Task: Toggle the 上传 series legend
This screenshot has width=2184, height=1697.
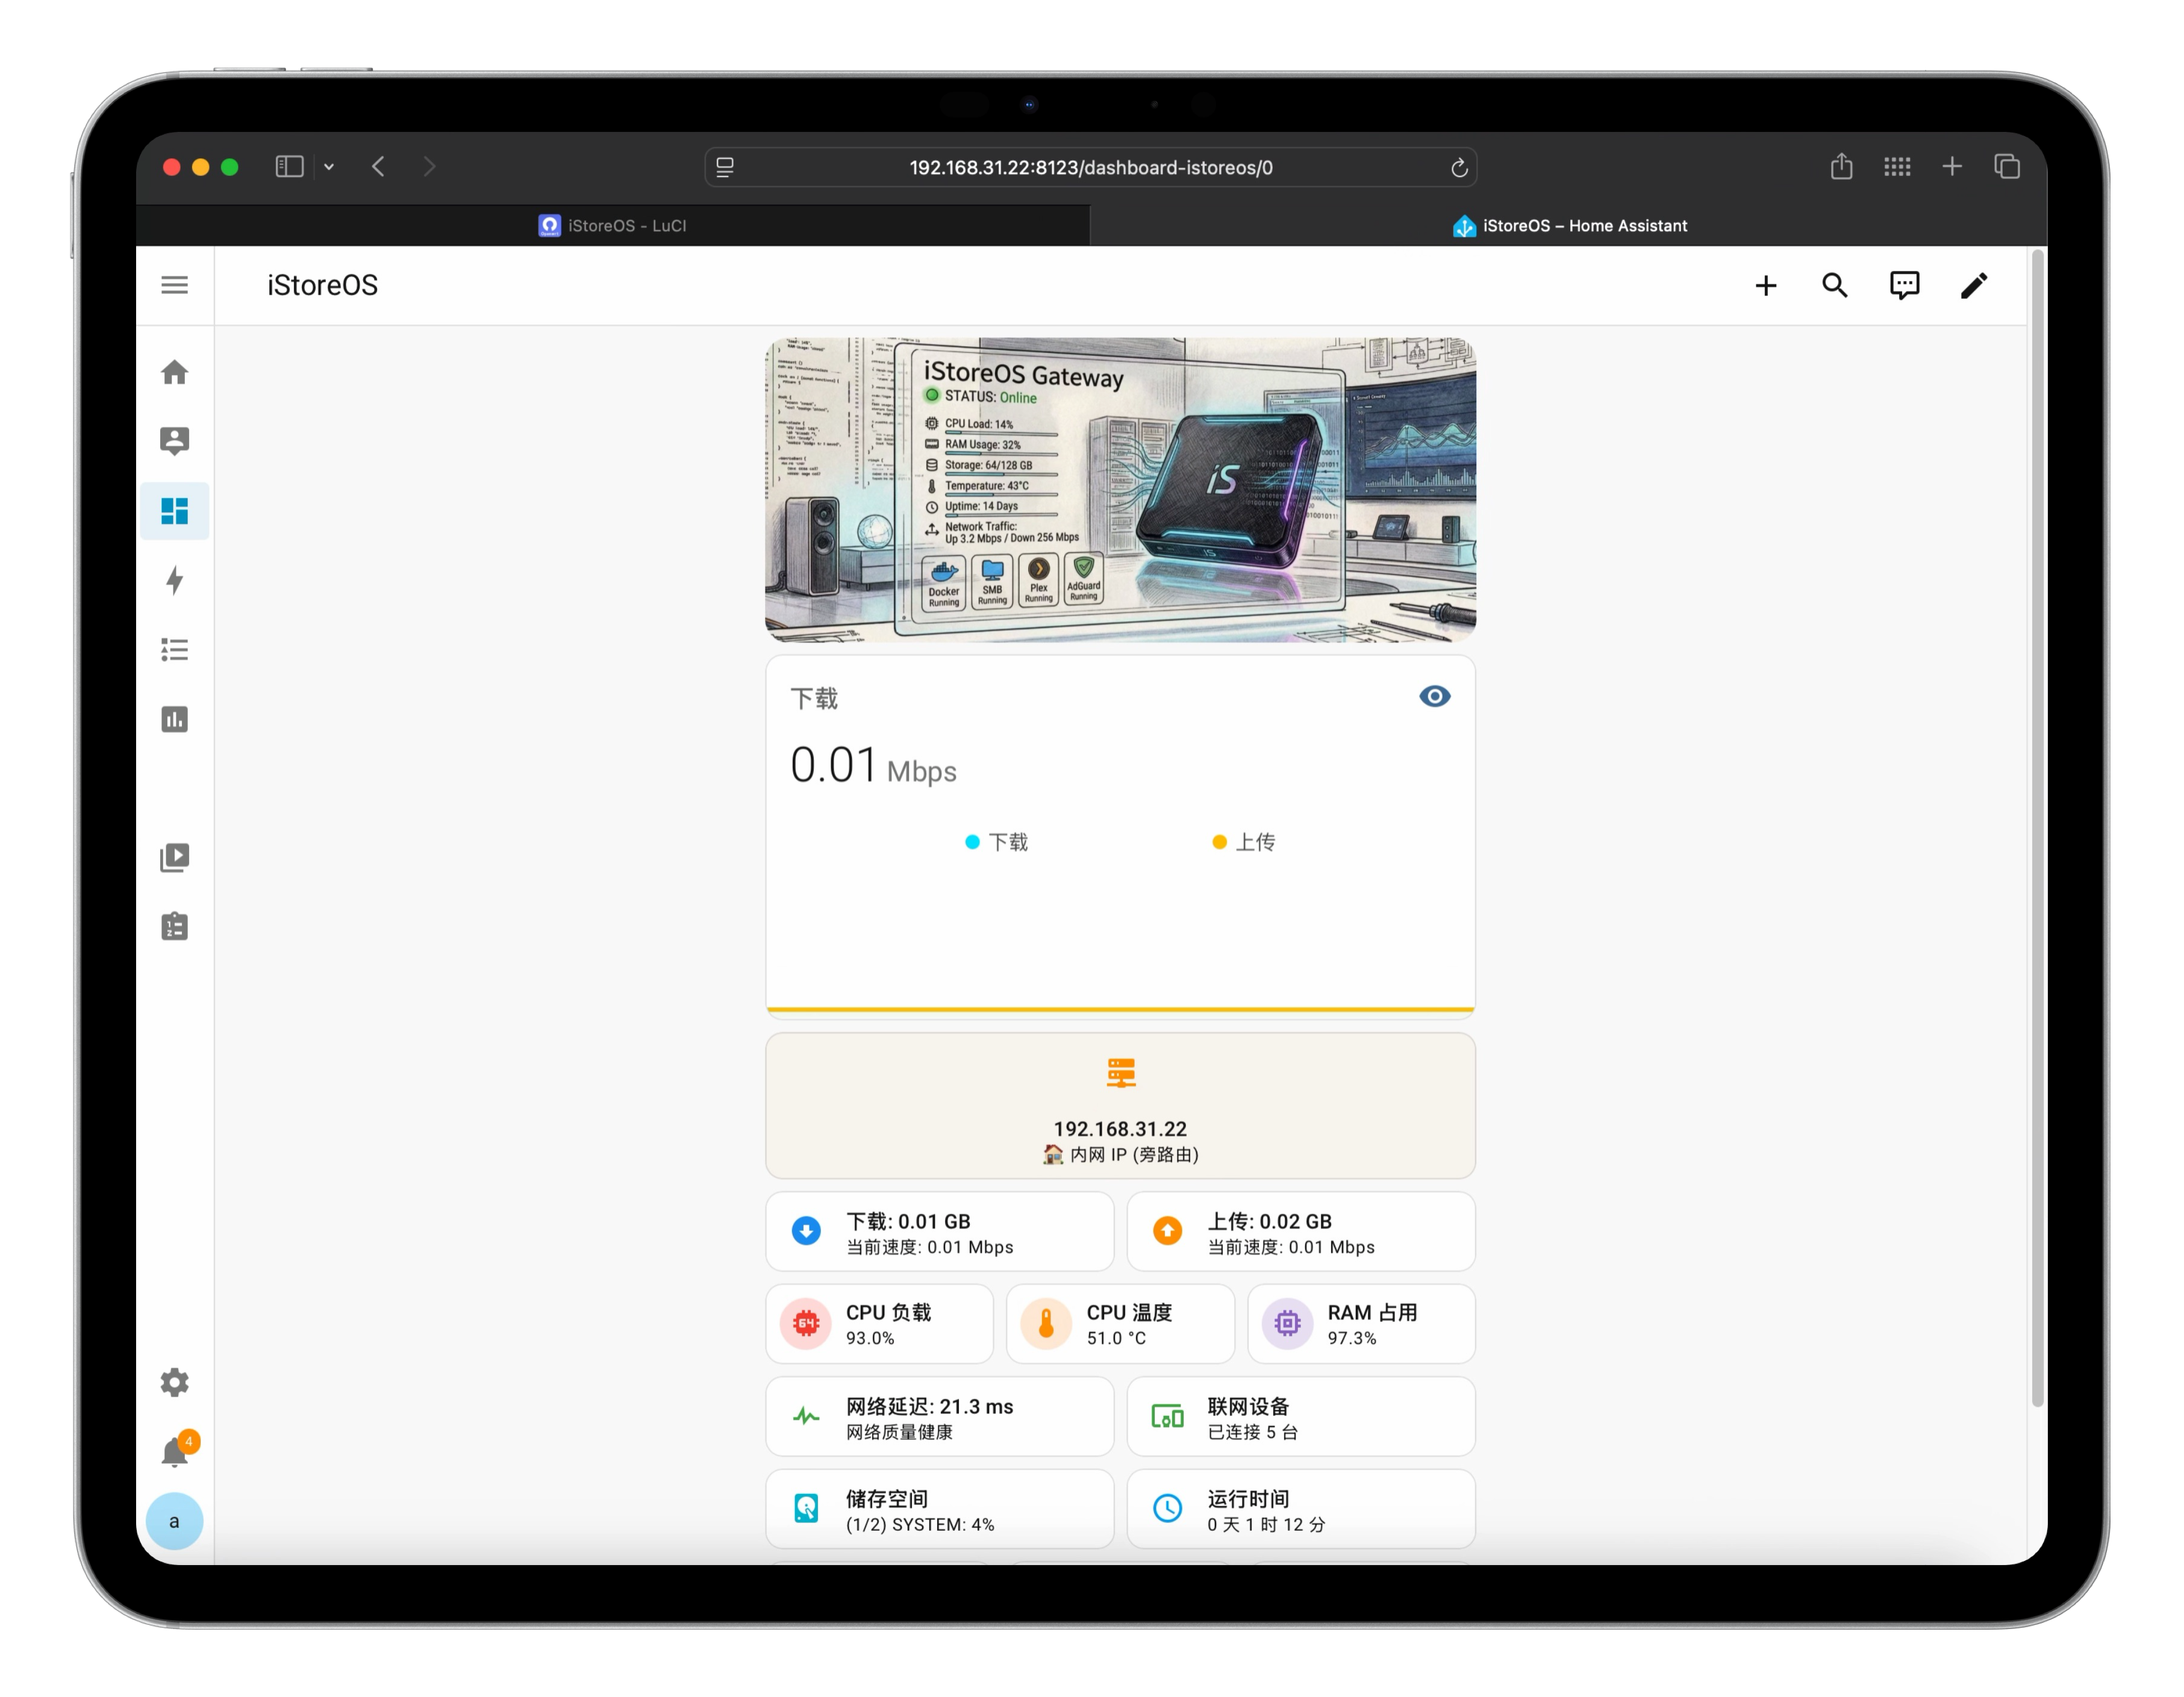Action: tap(1243, 842)
